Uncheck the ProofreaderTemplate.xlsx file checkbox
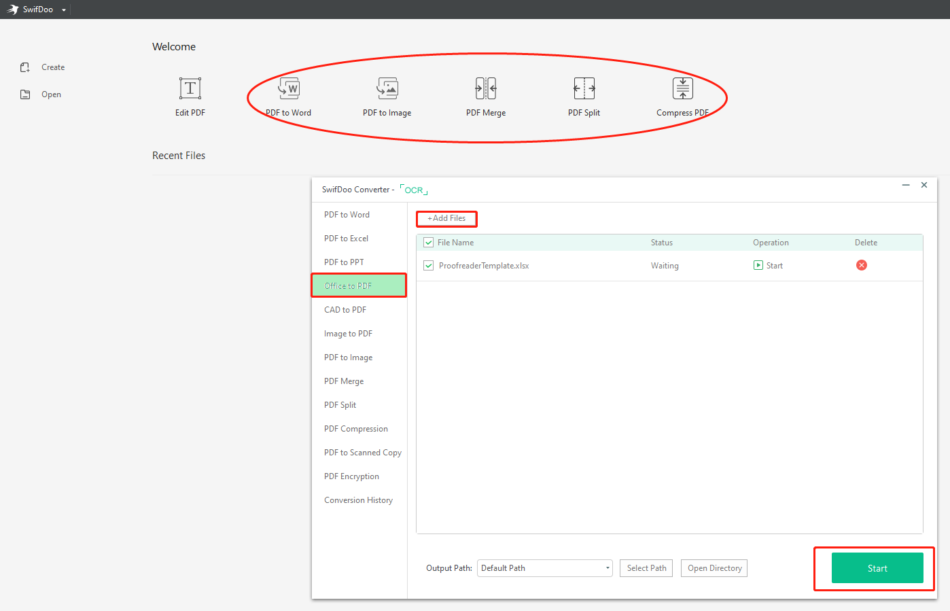The image size is (950, 611). [428, 266]
